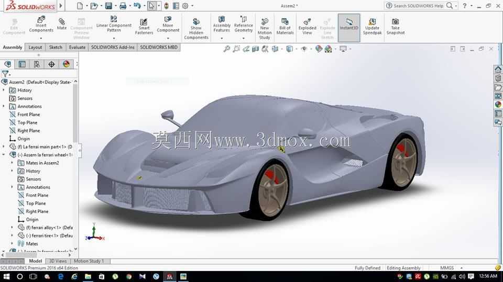Open the PropertyManager tab

pos(22,64)
